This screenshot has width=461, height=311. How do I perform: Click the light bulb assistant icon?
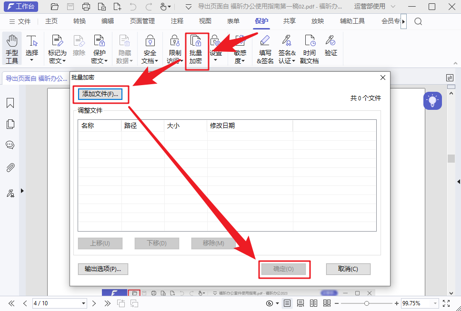pos(432,100)
